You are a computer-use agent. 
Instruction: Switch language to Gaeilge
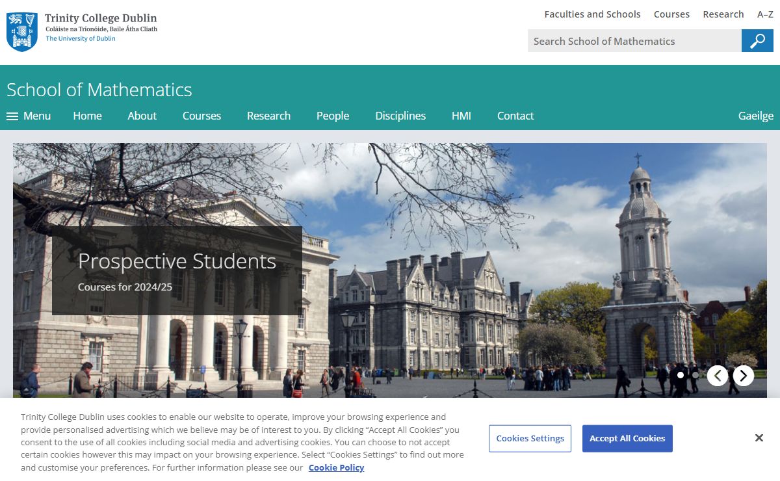point(756,116)
